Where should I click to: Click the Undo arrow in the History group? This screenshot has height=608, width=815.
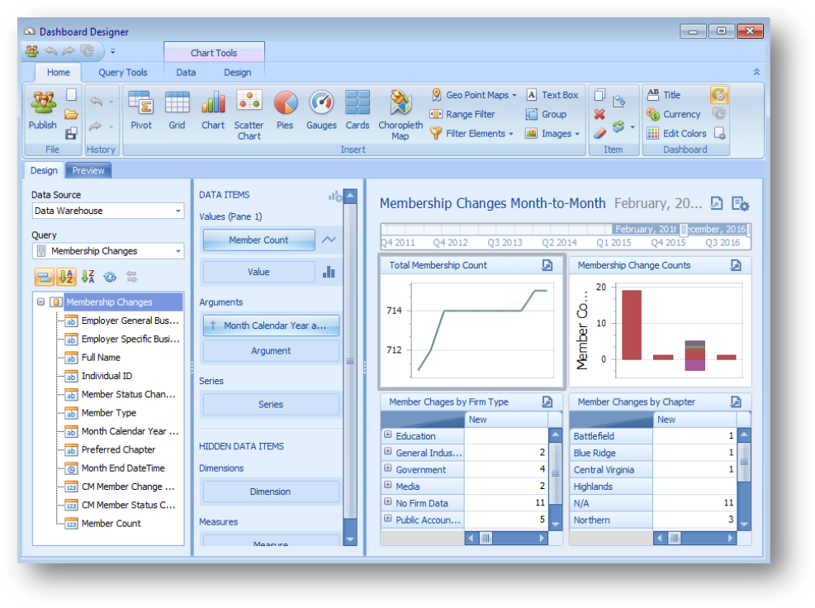pyautogui.click(x=96, y=101)
